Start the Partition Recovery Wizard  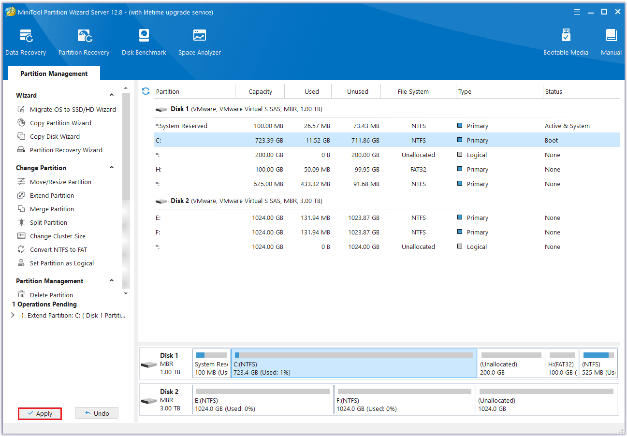[x=59, y=150]
